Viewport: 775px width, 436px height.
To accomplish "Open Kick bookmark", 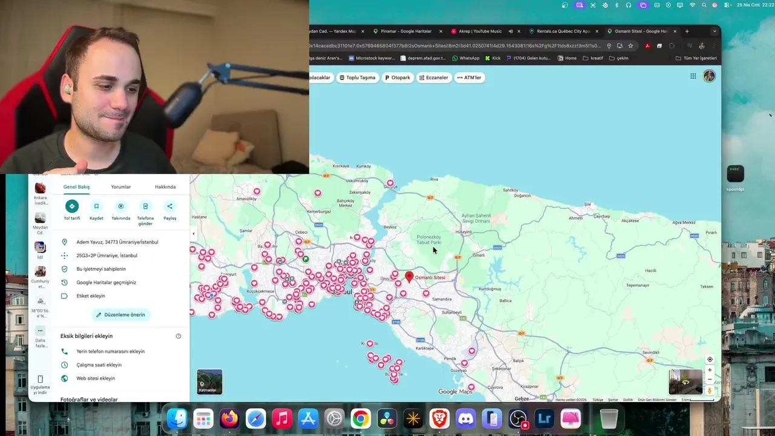I will click(x=493, y=58).
